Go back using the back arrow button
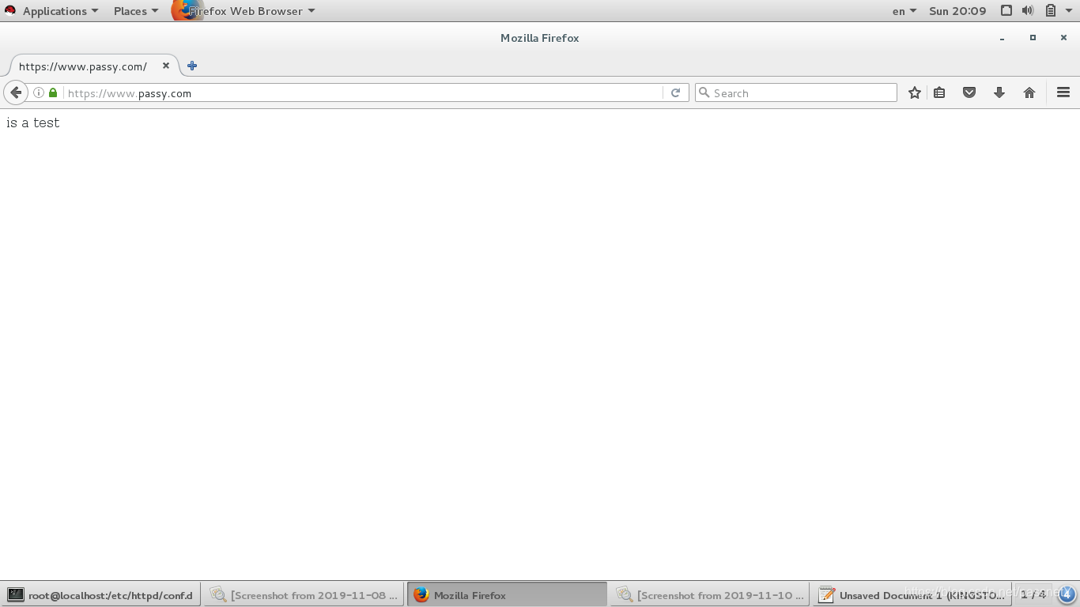1080x607 pixels. click(x=16, y=92)
